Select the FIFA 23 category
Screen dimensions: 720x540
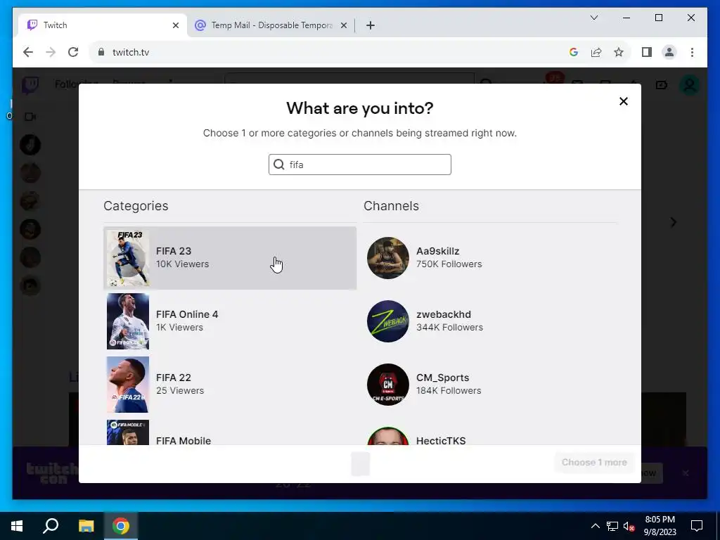coord(230,258)
